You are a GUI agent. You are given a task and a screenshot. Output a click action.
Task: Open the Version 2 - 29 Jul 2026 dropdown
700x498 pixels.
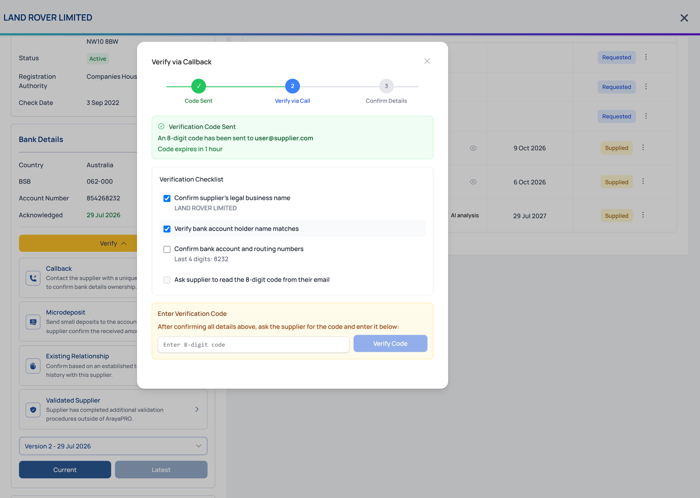tap(113, 446)
